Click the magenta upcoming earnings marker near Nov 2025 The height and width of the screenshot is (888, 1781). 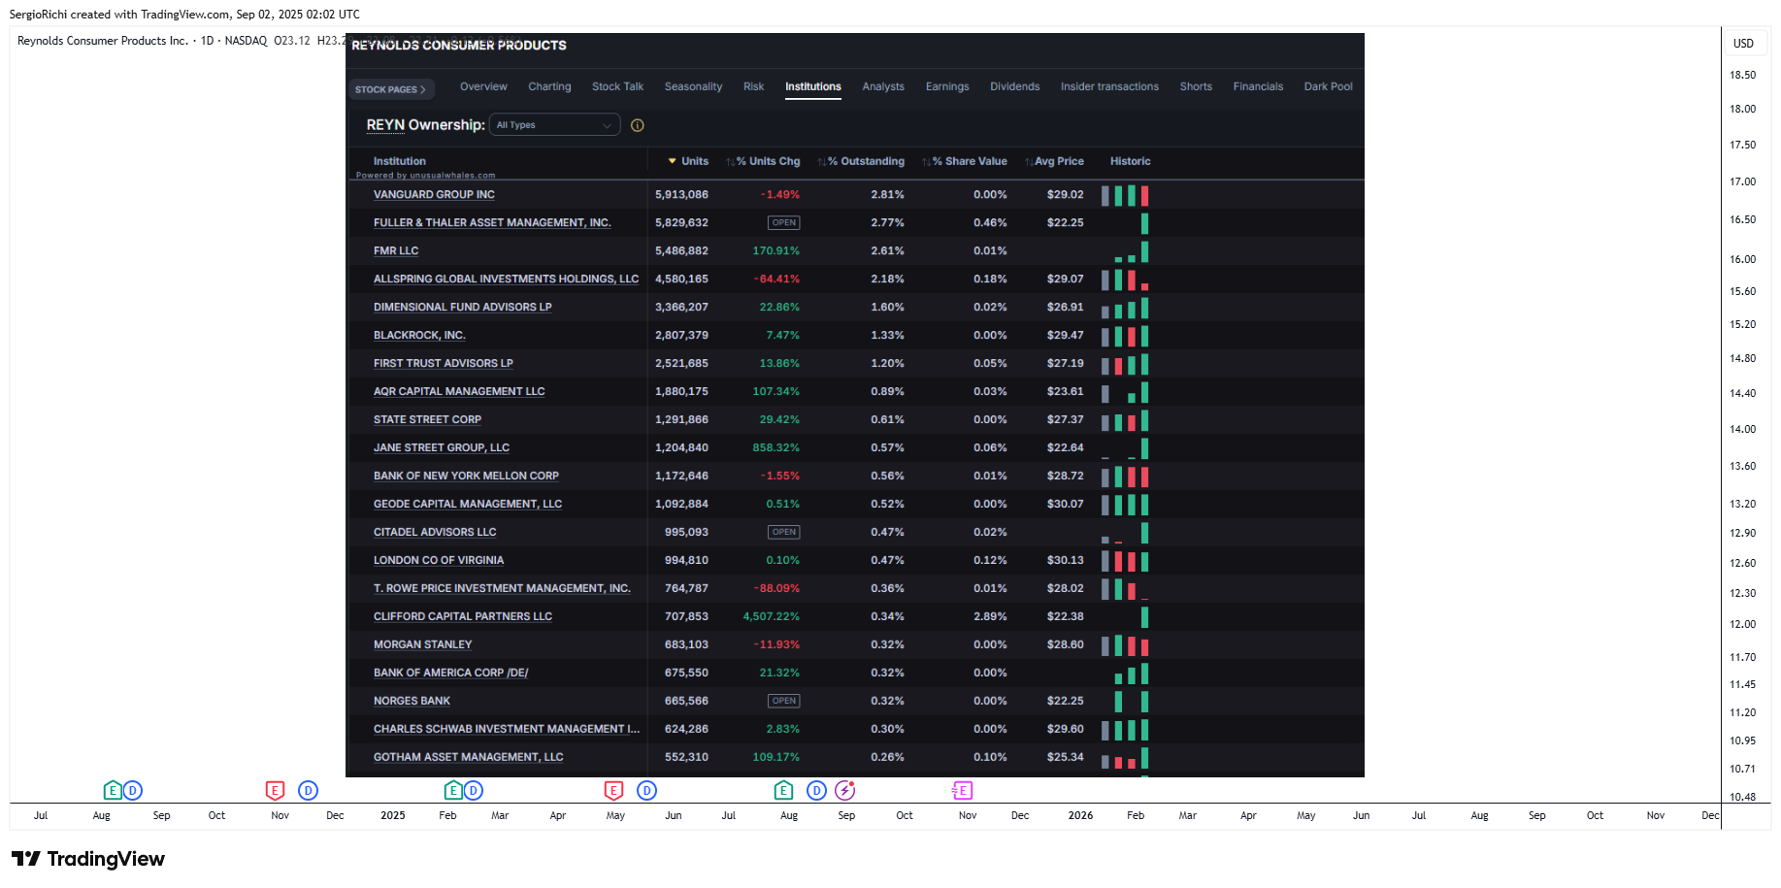pos(962,790)
